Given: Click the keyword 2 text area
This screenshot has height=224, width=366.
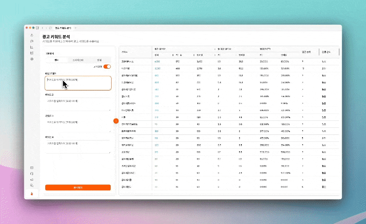Looking at the screenshot, I should tap(78, 105).
